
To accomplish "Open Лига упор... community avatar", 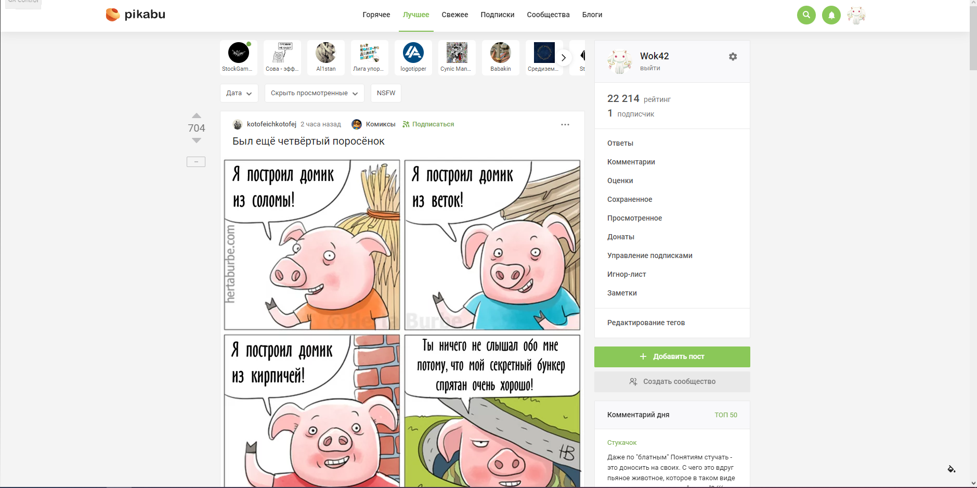I will pyautogui.click(x=370, y=53).
